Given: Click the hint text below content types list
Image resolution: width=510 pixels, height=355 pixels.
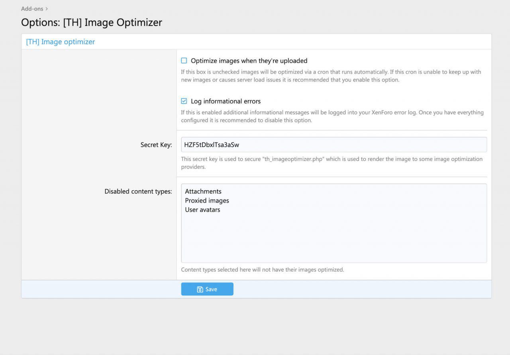Looking at the screenshot, I should click(262, 270).
